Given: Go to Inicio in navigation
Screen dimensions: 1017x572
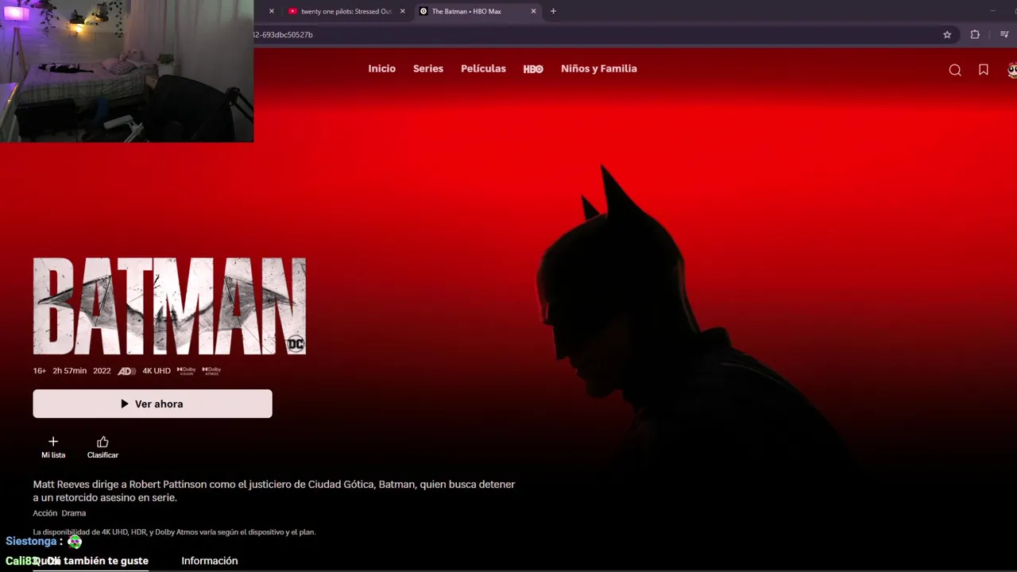Looking at the screenshot, I should pyautogui.click(x=381, y=69).
